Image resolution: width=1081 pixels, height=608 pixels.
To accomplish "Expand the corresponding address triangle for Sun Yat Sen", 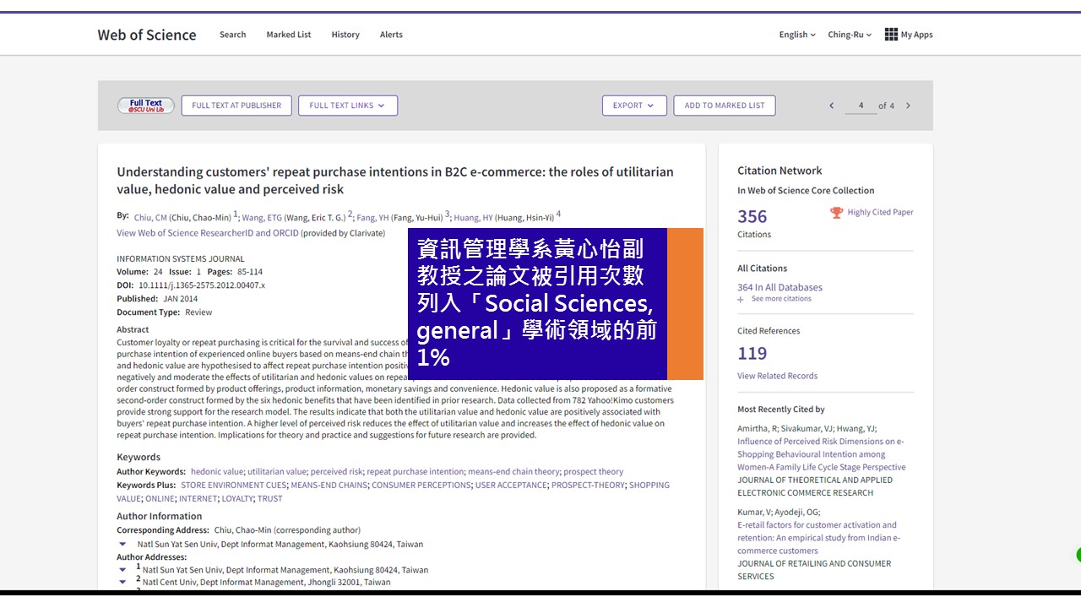I will click(122, 545).
